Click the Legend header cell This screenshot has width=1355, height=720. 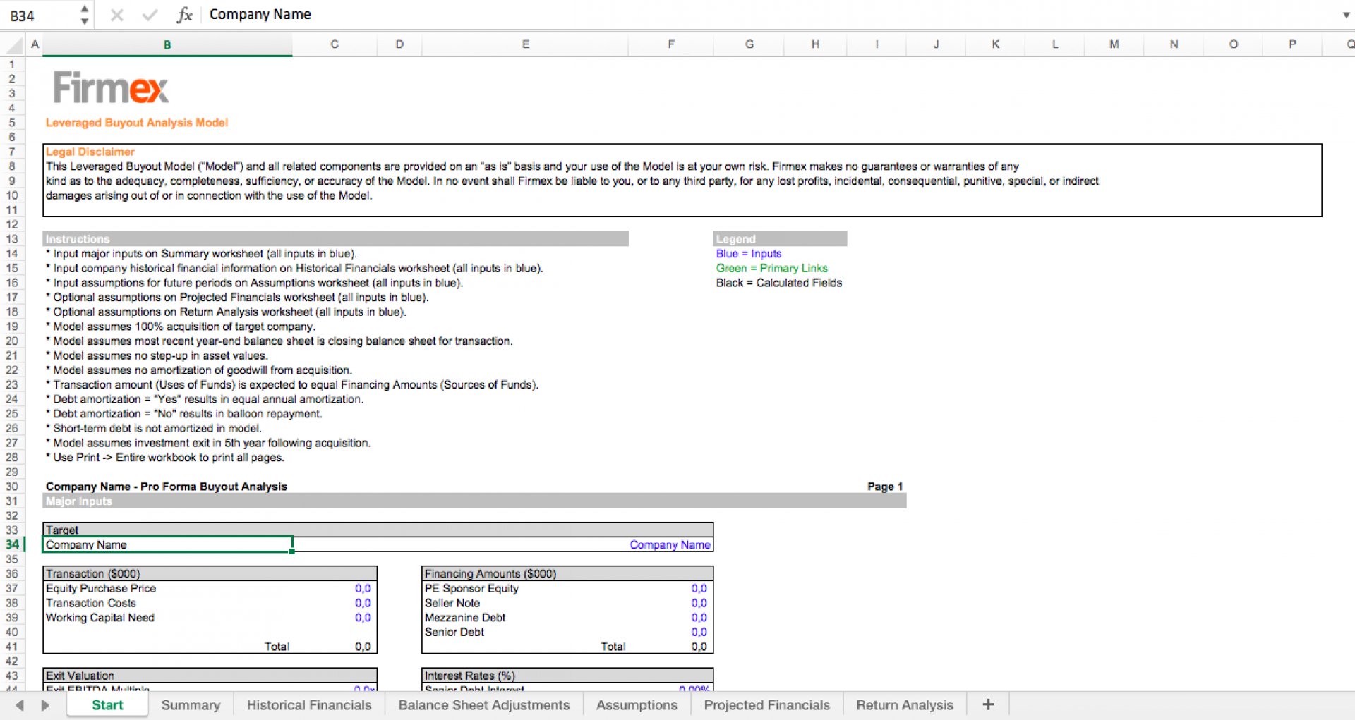(x=780, y=239)
